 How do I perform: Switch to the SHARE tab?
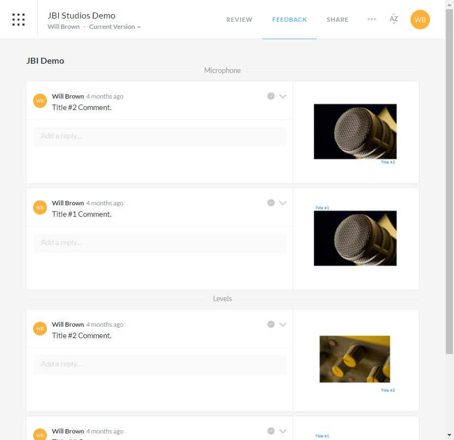pos(337,19)
